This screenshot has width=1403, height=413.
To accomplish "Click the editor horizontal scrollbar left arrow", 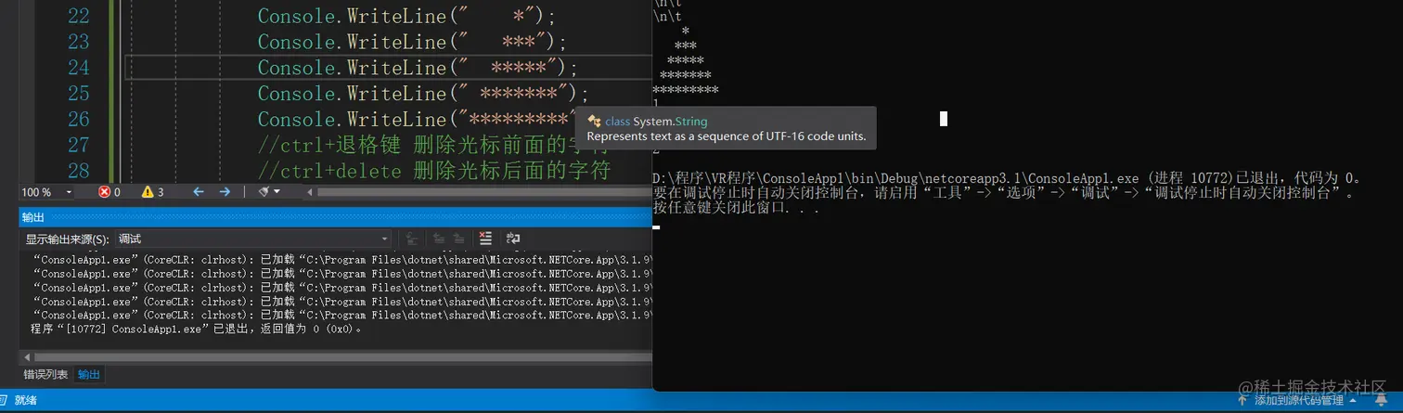I will (x=311, y=192).
